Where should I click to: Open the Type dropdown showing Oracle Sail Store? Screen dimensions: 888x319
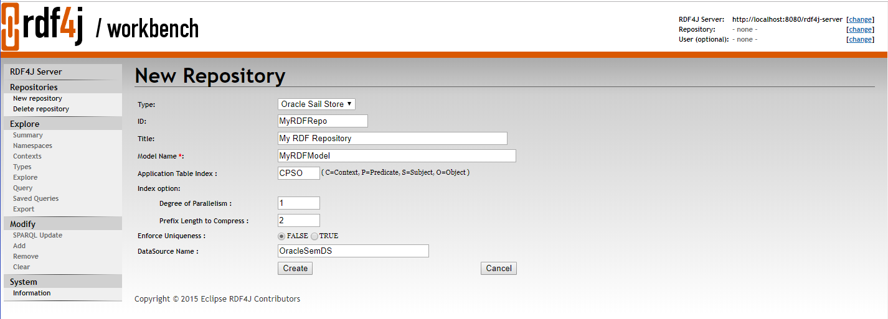[316, 104]
